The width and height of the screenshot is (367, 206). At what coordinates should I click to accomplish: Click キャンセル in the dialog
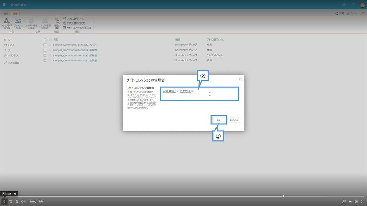click(x=234, y=120)
